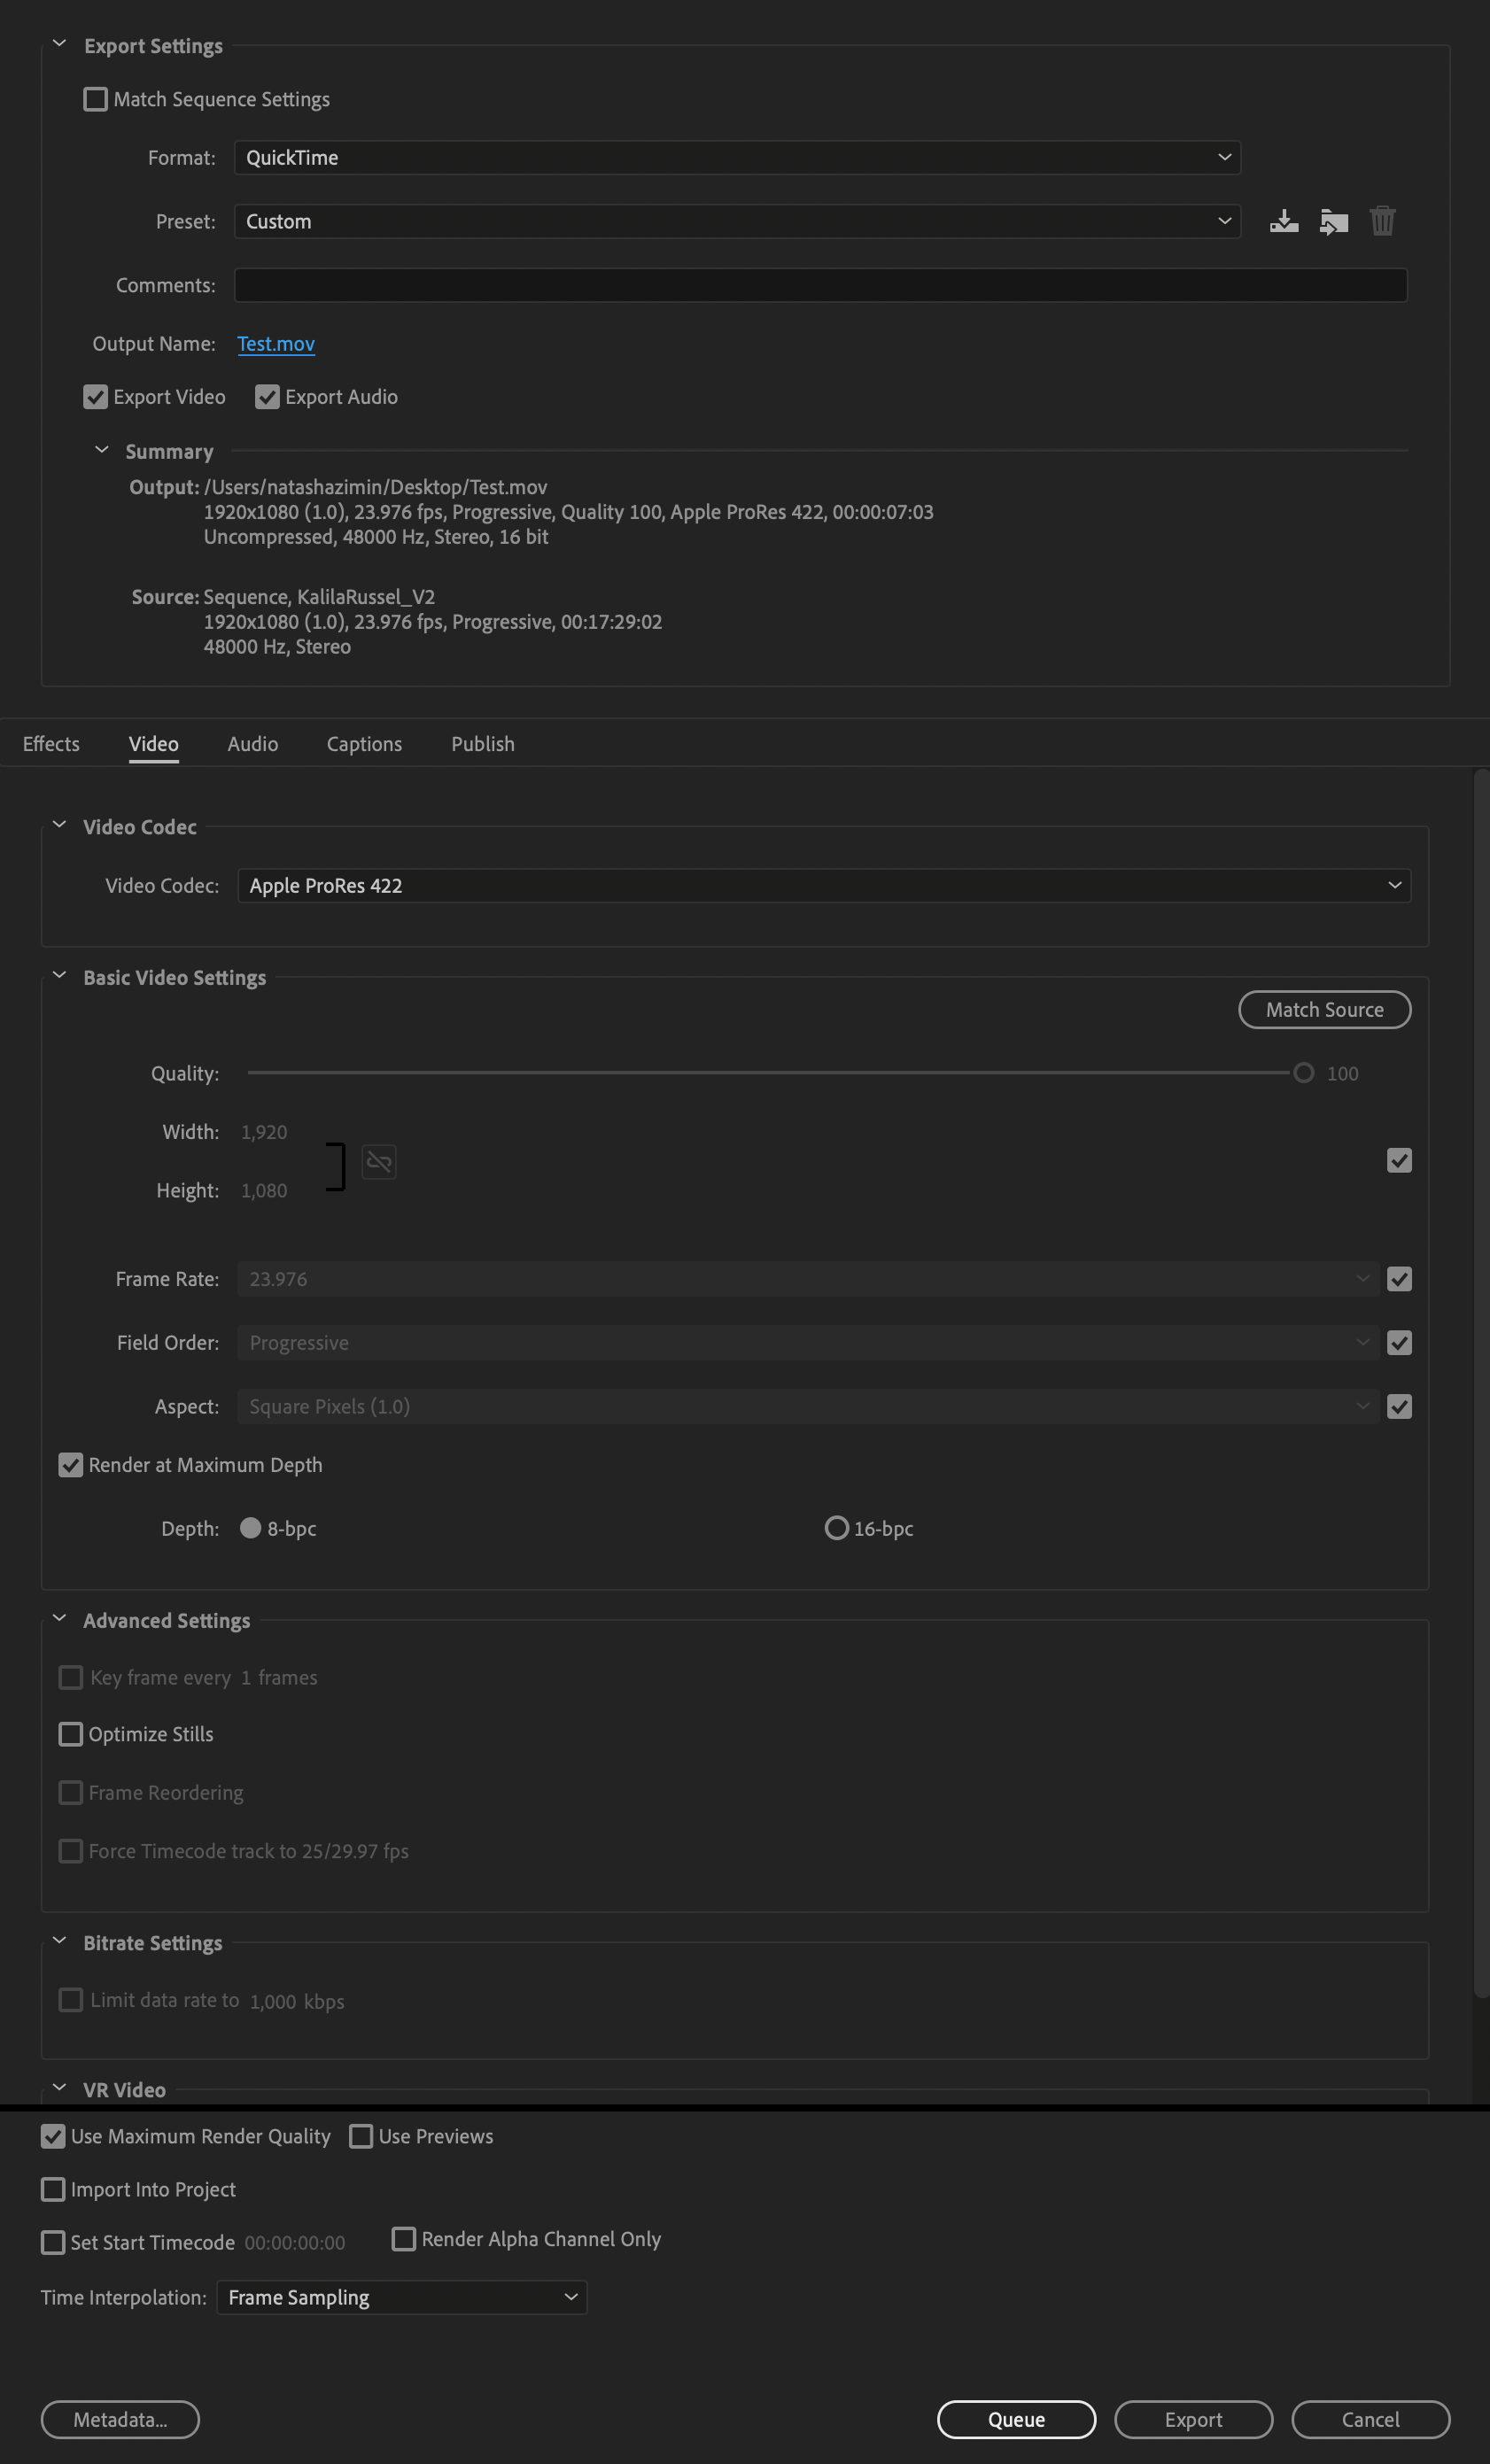Collapse the Summary section

101,449
